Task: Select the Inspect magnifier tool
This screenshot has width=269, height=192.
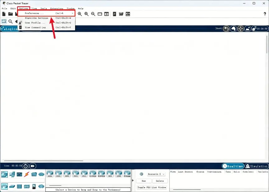Action: click(11, 21)
